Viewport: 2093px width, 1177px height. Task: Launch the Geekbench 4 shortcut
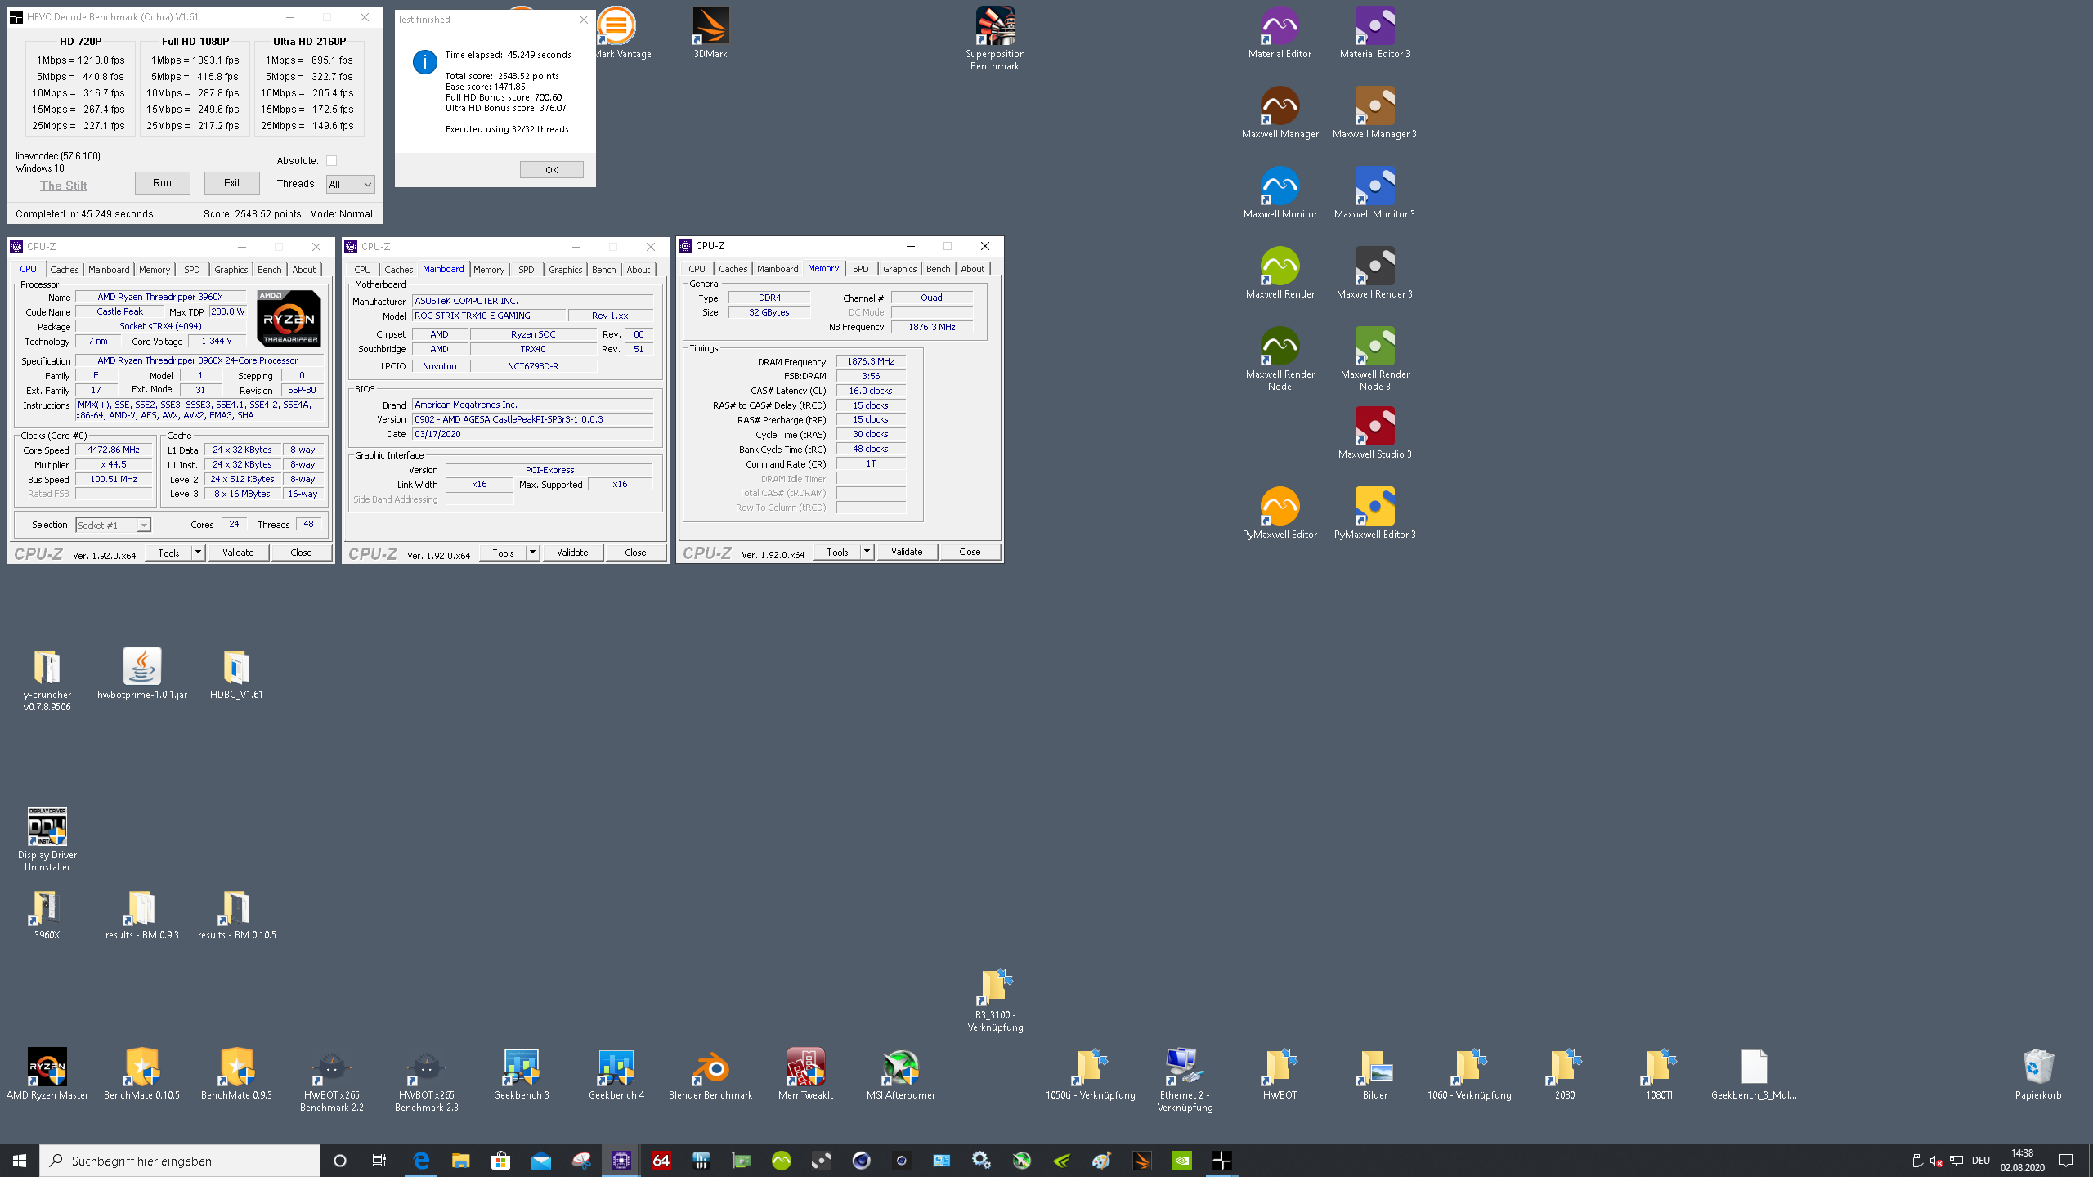click(616, 1074)
